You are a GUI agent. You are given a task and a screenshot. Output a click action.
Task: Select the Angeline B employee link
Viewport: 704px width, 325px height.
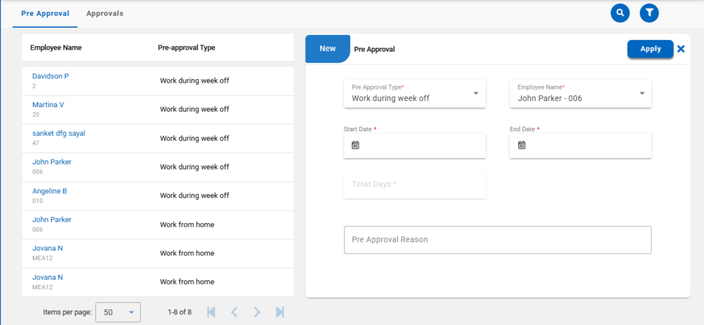coord(49,191)
